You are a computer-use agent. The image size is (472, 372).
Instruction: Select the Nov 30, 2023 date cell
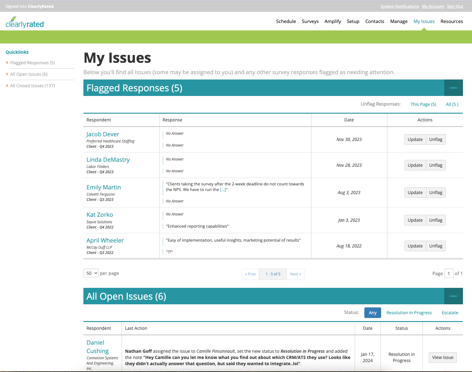coord(349,139)
